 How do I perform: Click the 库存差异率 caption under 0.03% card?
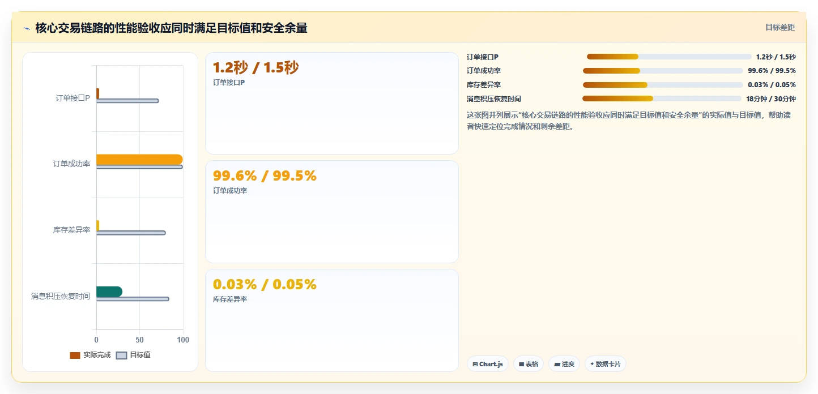pos(230,299)
